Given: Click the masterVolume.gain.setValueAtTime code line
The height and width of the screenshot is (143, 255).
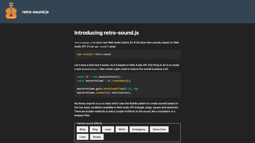Looking at the screenshot, I should (108, 89).
